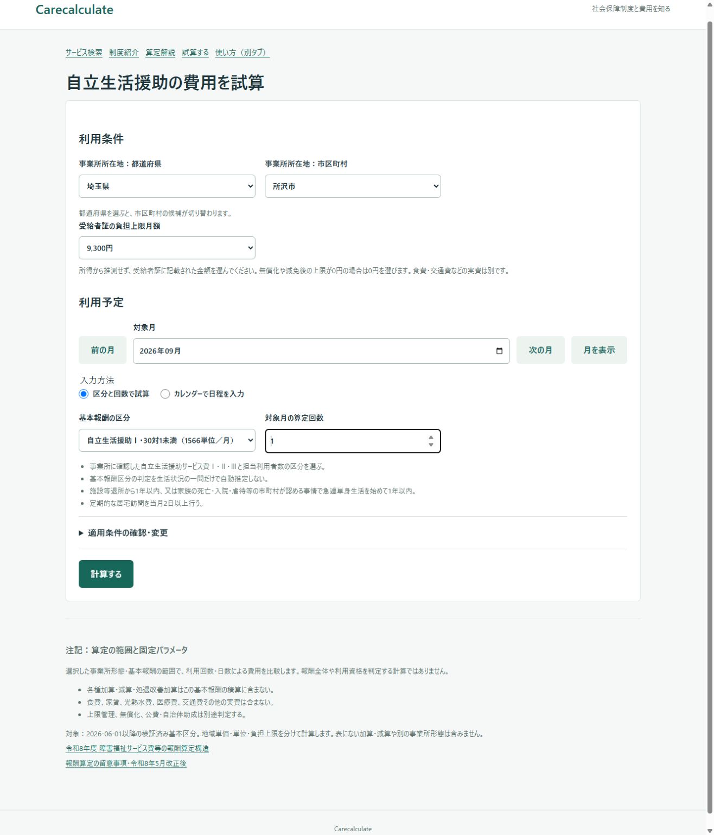The height and width of the screenshot is (835, 714).
Task: Click the 入力方法 label
Action: point(97,380)
